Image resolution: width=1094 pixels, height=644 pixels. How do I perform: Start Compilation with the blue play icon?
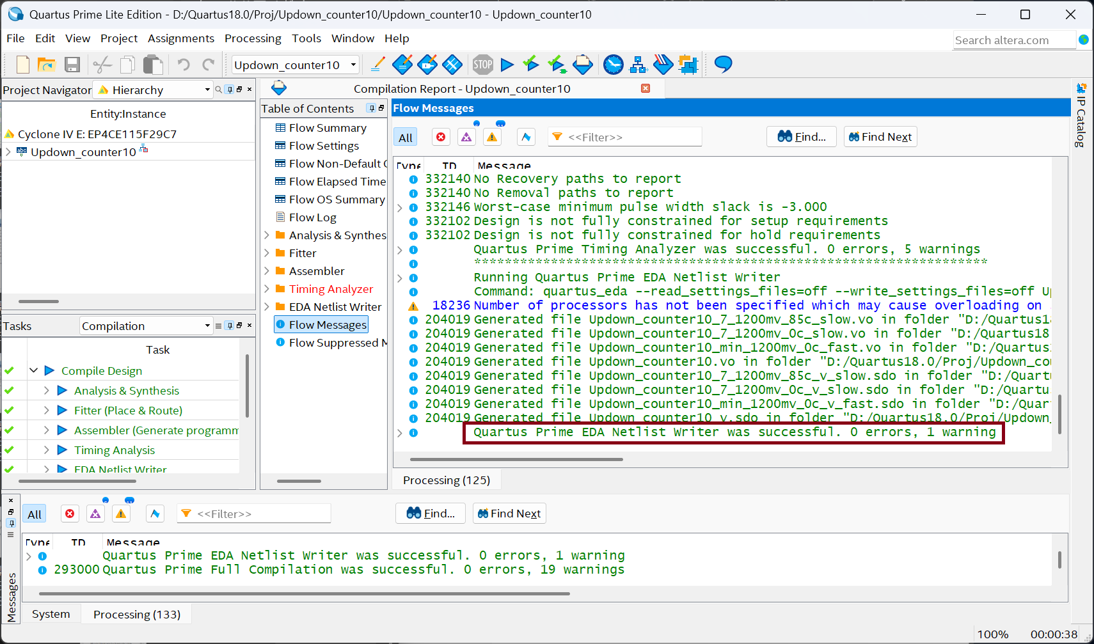pos(507,65)
